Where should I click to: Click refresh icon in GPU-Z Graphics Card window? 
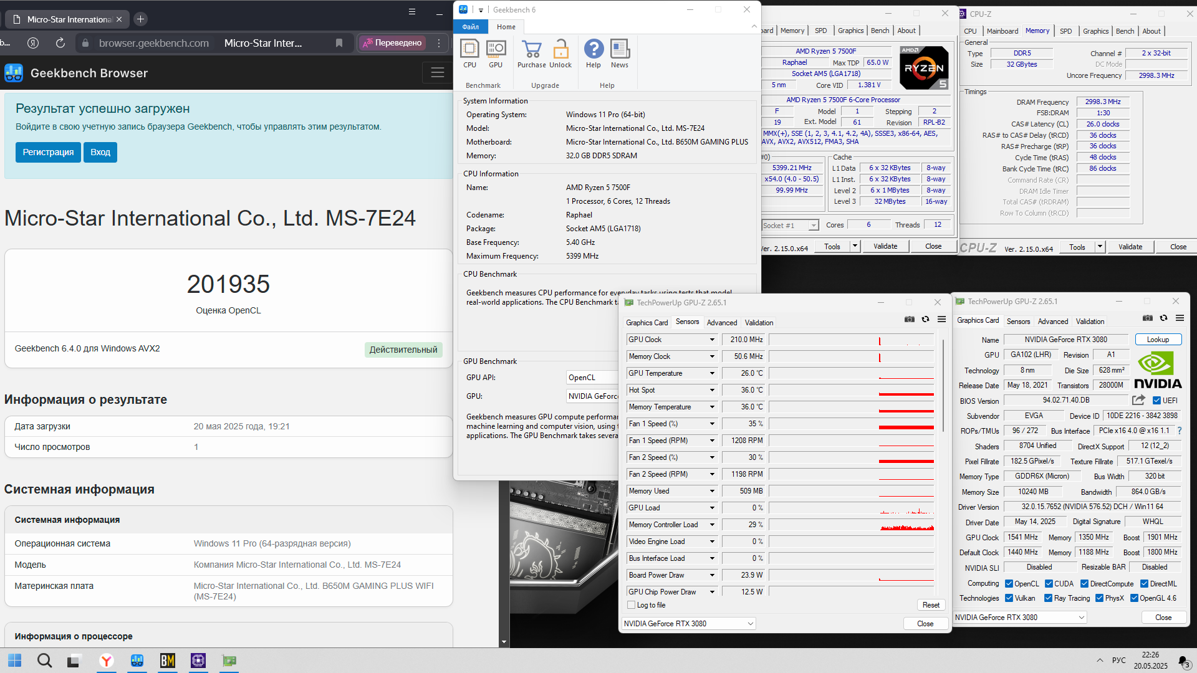(1164, 318)
